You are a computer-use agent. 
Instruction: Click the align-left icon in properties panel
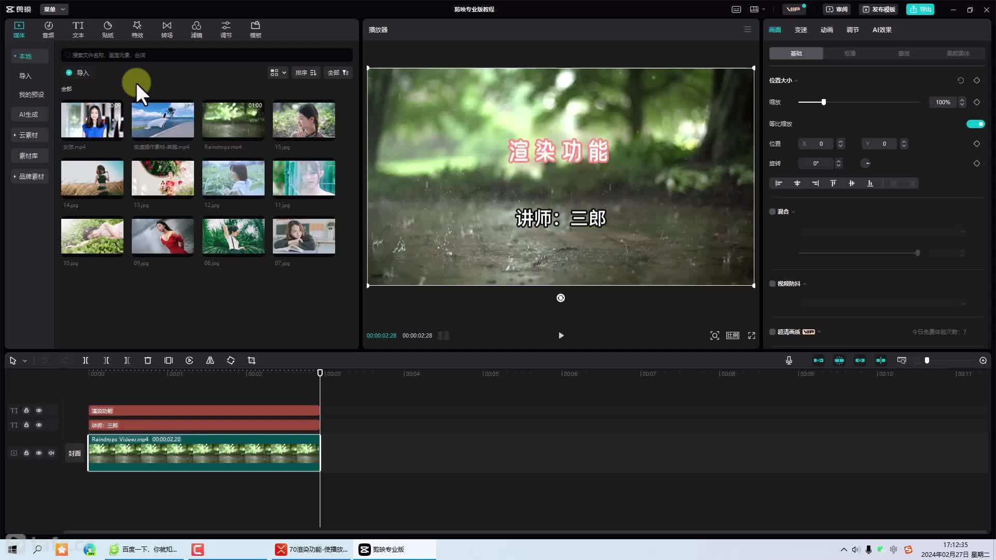click(779, 183)
